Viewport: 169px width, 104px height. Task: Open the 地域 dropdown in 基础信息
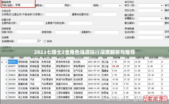pyautogui.click(x=120, y=6)
